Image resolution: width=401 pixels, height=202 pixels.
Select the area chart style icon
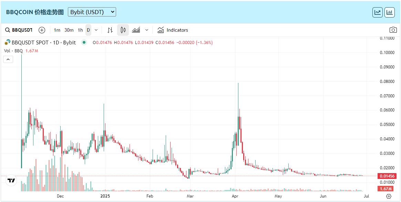pos(136,30)
